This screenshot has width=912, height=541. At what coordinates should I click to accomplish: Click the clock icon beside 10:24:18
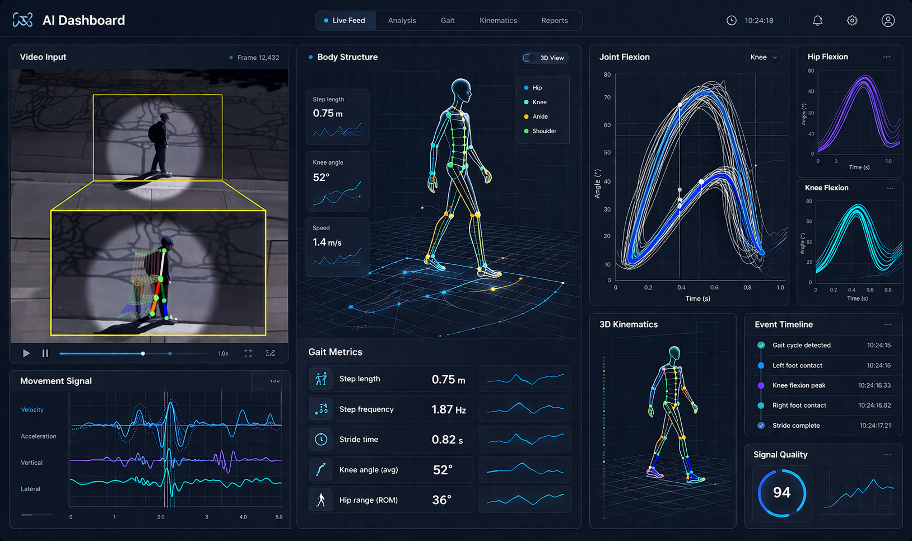click(732, 21)
